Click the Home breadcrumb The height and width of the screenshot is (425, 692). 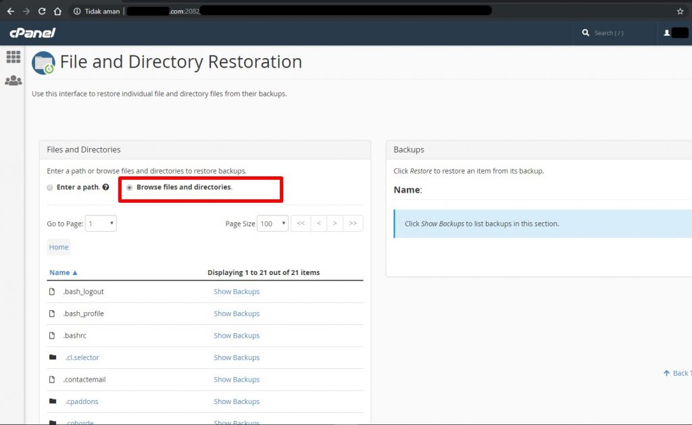pyautogui.click(x=59, y=247)
